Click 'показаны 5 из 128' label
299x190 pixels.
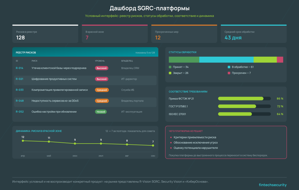145,53
